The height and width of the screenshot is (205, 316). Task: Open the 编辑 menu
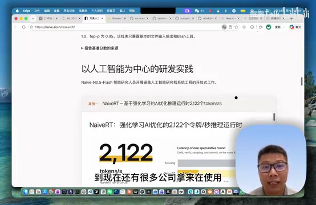[47, 11]
